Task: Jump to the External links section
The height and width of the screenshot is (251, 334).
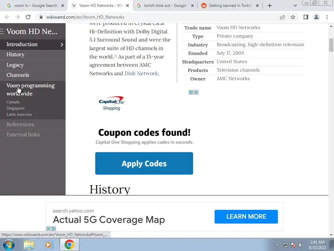Action: (x=23, y=135)
